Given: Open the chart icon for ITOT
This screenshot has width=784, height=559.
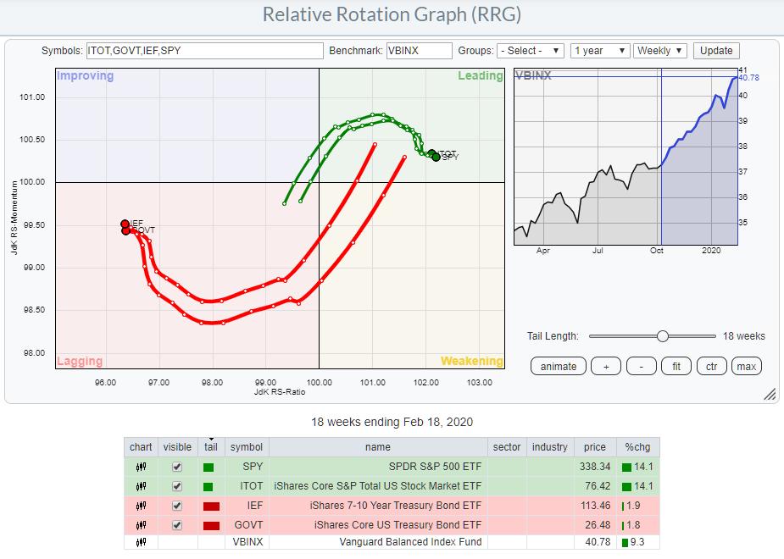Looking at the screenshot, I should (139, 486).
